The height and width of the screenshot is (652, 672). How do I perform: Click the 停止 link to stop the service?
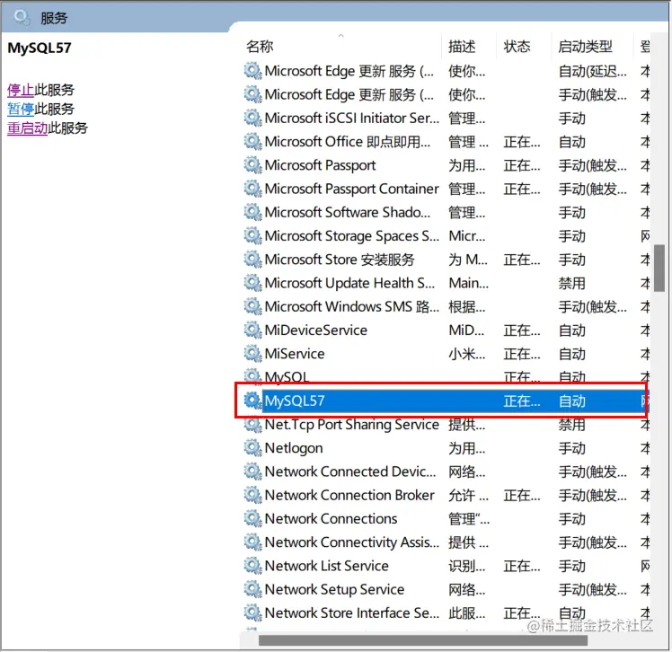pyautogui.click(x=21, y=90)
